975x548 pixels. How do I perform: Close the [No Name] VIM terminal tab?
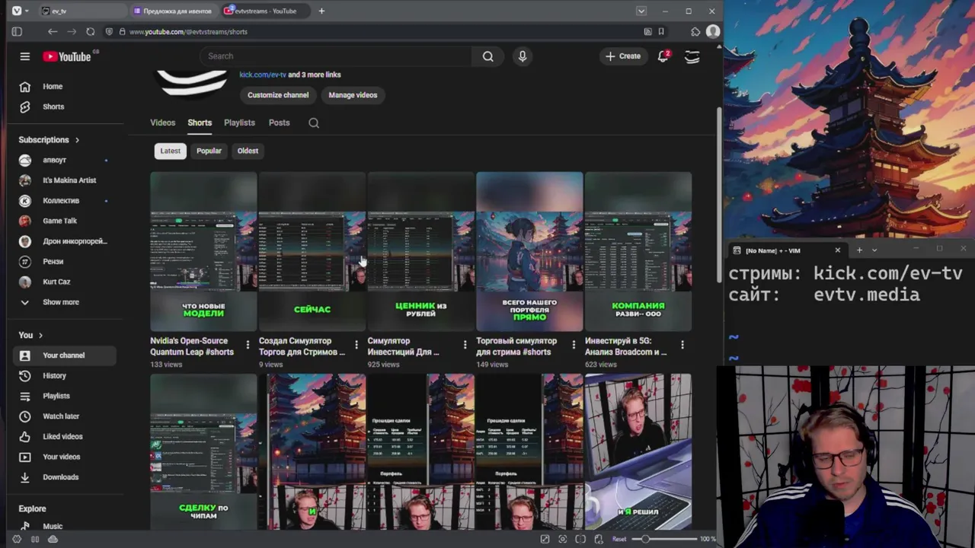click(837, 250)
